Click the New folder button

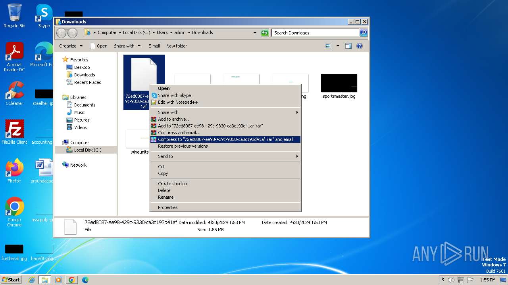[x=177, y=46]
